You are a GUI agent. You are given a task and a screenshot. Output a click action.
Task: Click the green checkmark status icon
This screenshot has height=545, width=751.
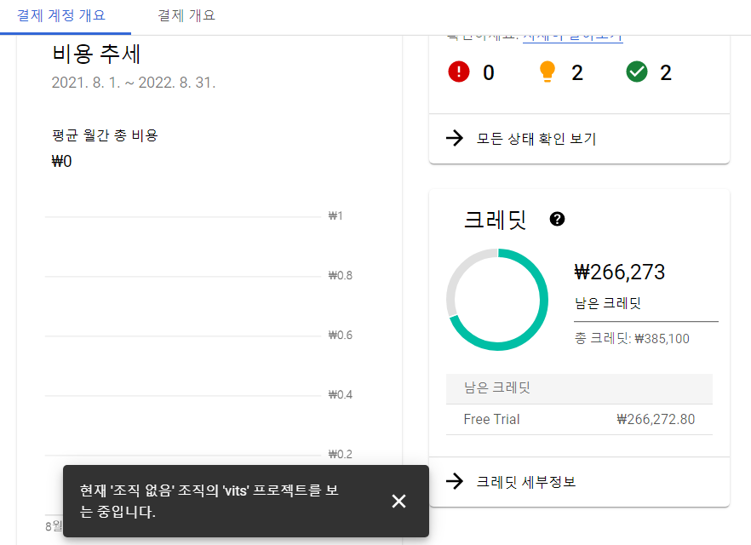pos(637,72)
